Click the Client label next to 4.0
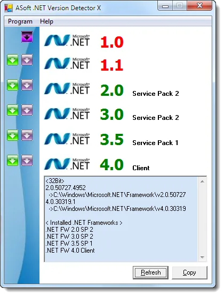 141,168
